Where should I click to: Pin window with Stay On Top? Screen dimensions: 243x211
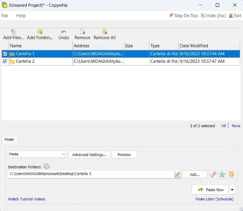coord(183,15)
